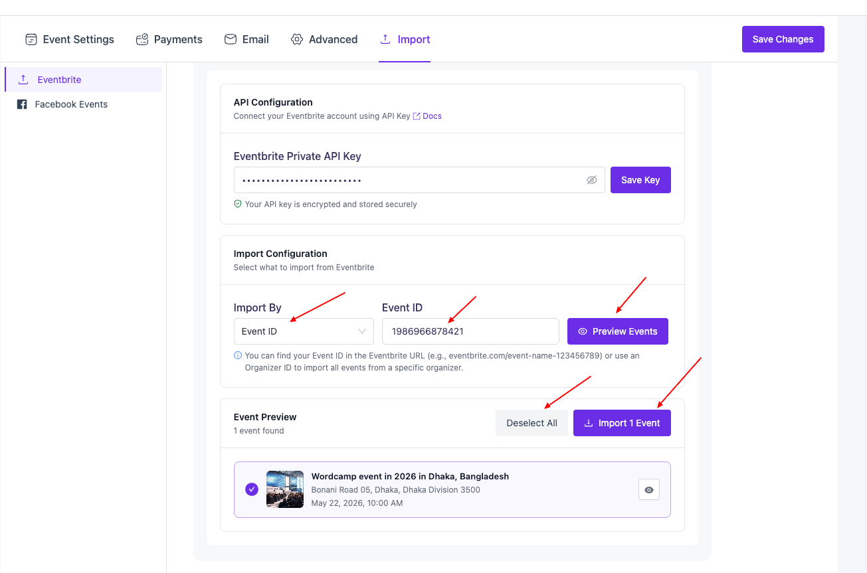The image size is (867, 573).
Task: Click the blue info icon below Import By
Action: [238, 356]
